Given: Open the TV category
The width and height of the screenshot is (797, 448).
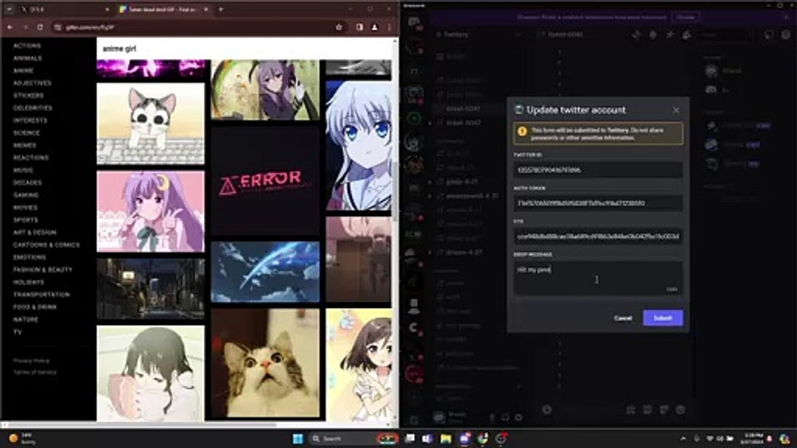Looking at the screenshot, I should point(17,332).
